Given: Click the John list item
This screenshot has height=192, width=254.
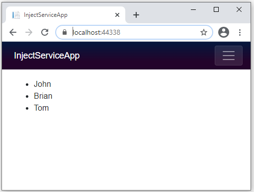Looking at the screenshot, I should pos(42,84).
